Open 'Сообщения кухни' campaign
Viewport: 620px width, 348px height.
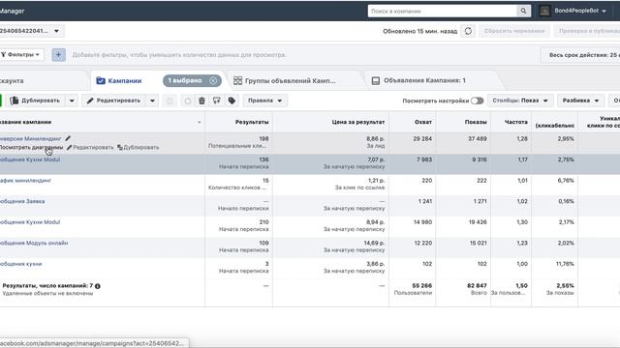click(20, 264)
